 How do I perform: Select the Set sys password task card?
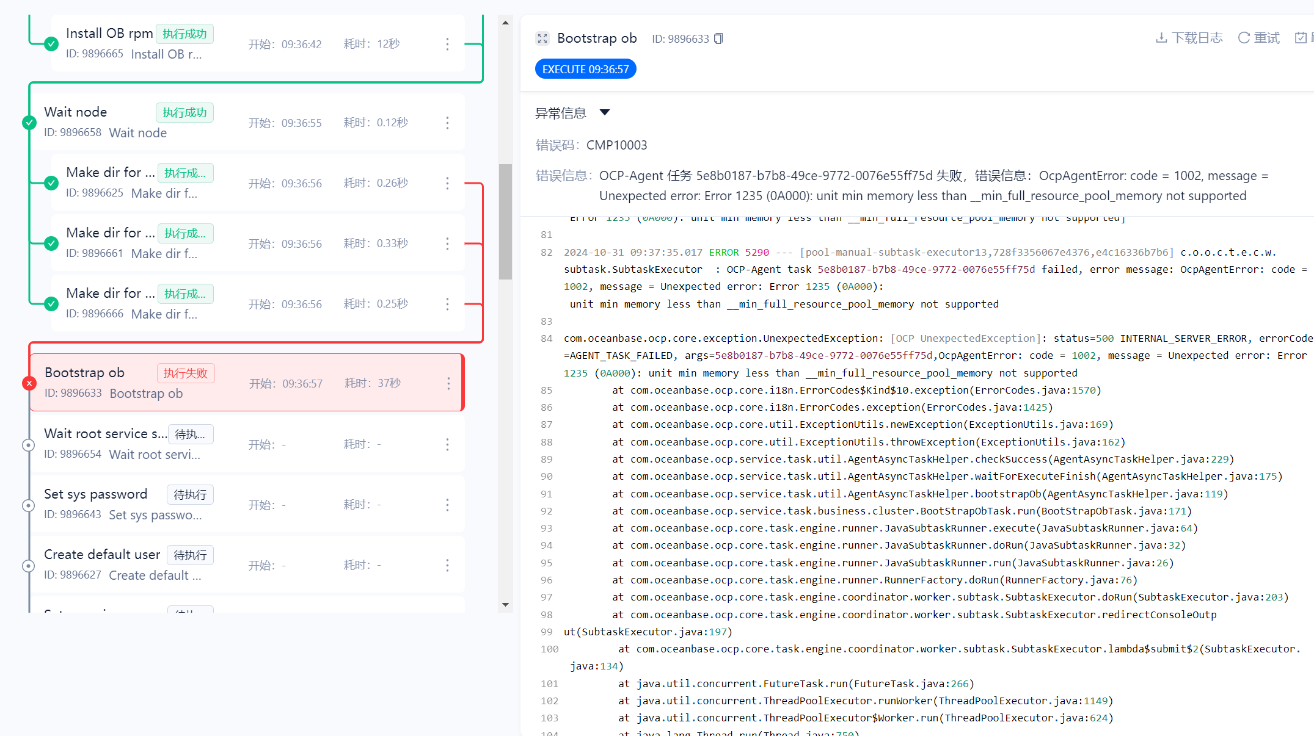(x=247, y=504)
